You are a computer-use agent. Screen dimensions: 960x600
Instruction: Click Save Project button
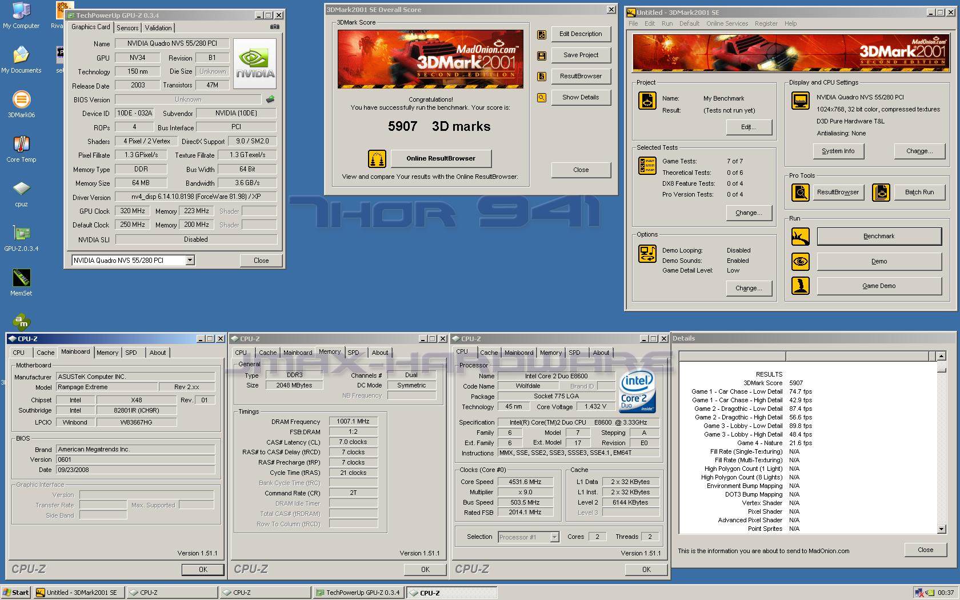(581, 55)
